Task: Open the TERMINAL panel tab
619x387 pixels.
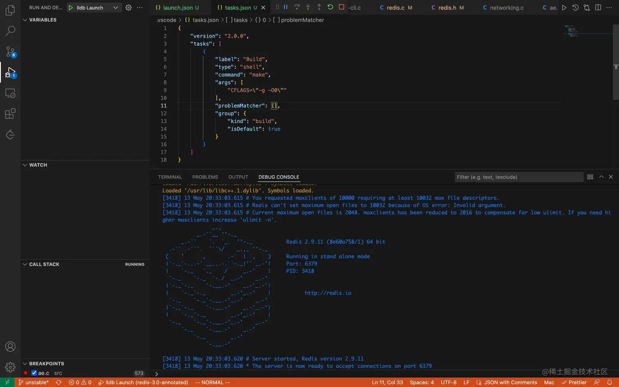Action: click(170, 177)
